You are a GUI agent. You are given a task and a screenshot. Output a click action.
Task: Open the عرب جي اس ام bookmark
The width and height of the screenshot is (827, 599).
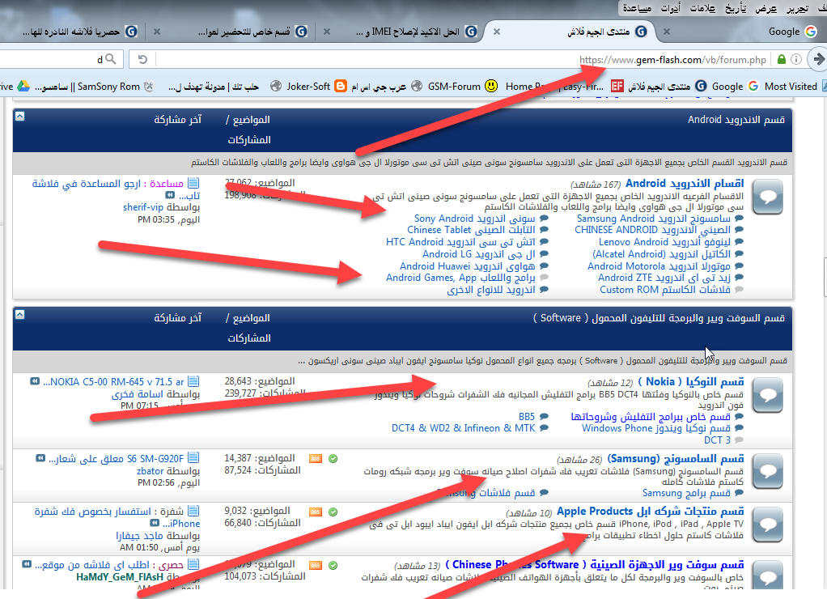[387, 86]
